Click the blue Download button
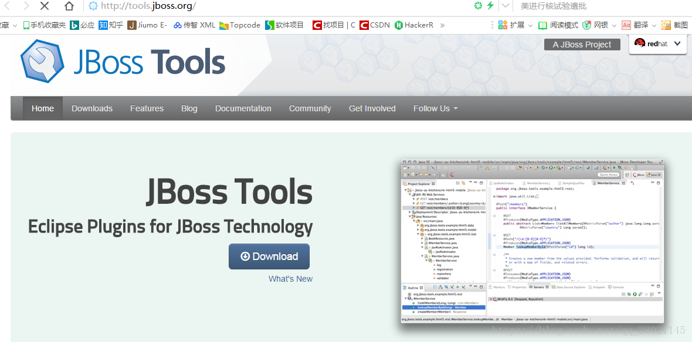 269,256
